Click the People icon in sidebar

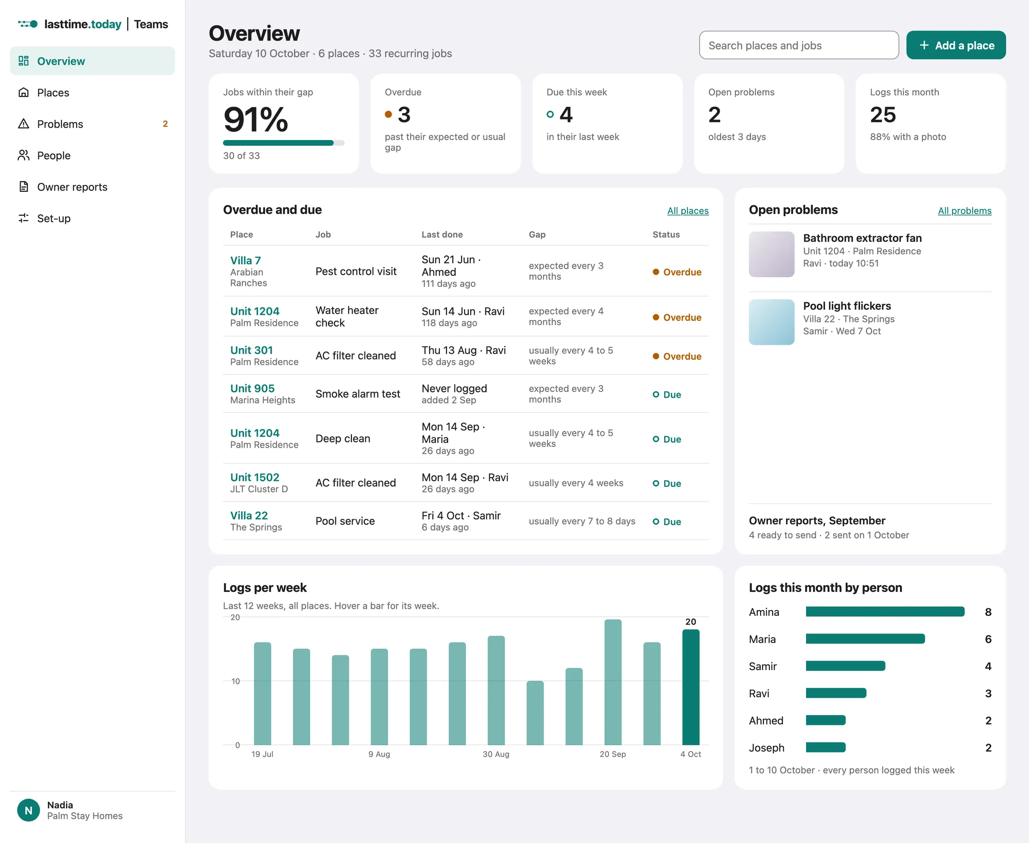pos(23,155)
